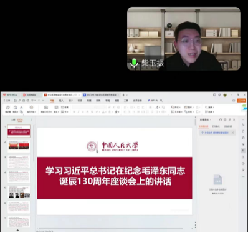Open the 设计 (Design) ribbon tab
Image resolution: width=248 pixels, height=232 pixels.
tap(70, 101)
